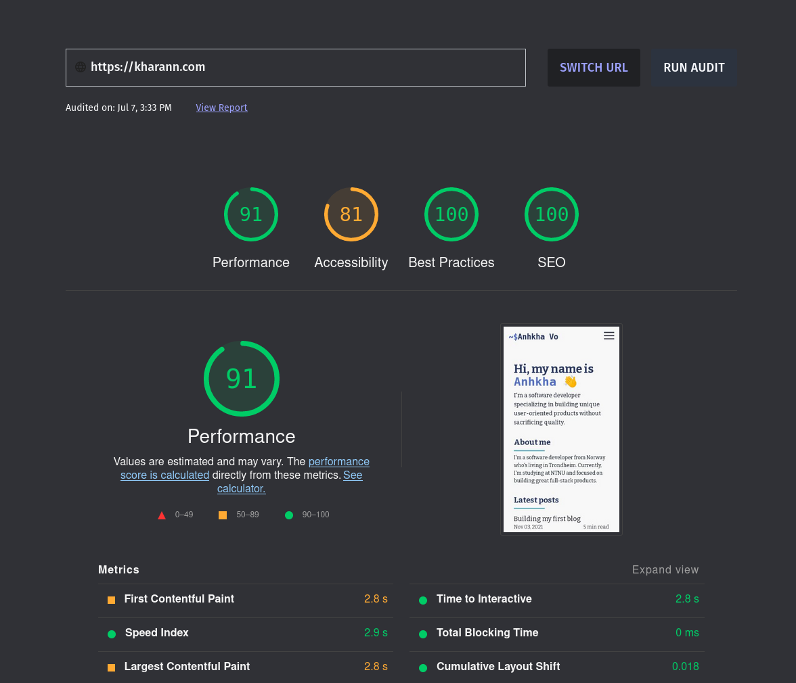Image resolution: width=796 pixels, height=683 pixels.
Task: Click the orange square beside First Contentful Paint
Action: click(111, 600)
